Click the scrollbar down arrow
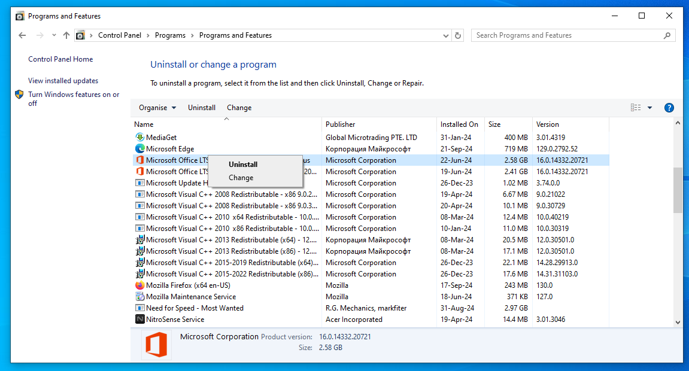 click(x=678, y=323)
